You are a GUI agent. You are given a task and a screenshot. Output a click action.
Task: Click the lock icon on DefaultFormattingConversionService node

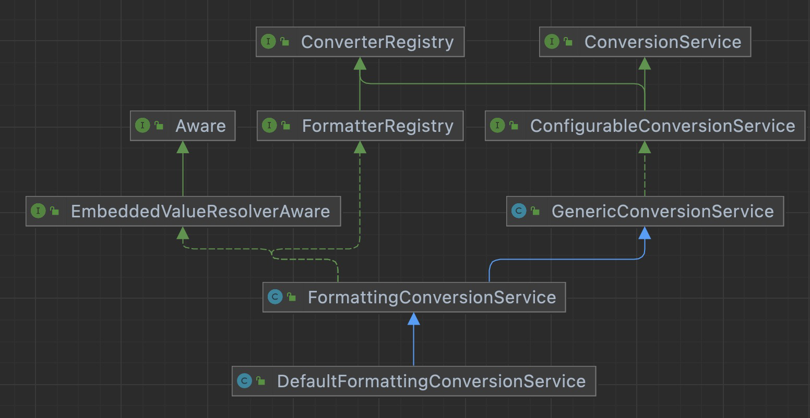(261, 381)
